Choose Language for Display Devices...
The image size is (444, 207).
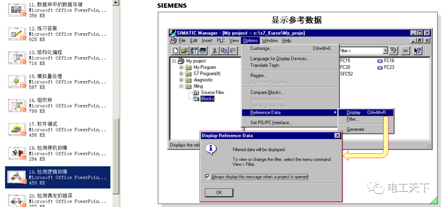(290, 59)
